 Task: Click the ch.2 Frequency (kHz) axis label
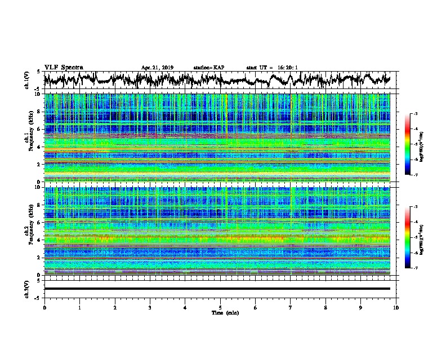tap(31, 224)
